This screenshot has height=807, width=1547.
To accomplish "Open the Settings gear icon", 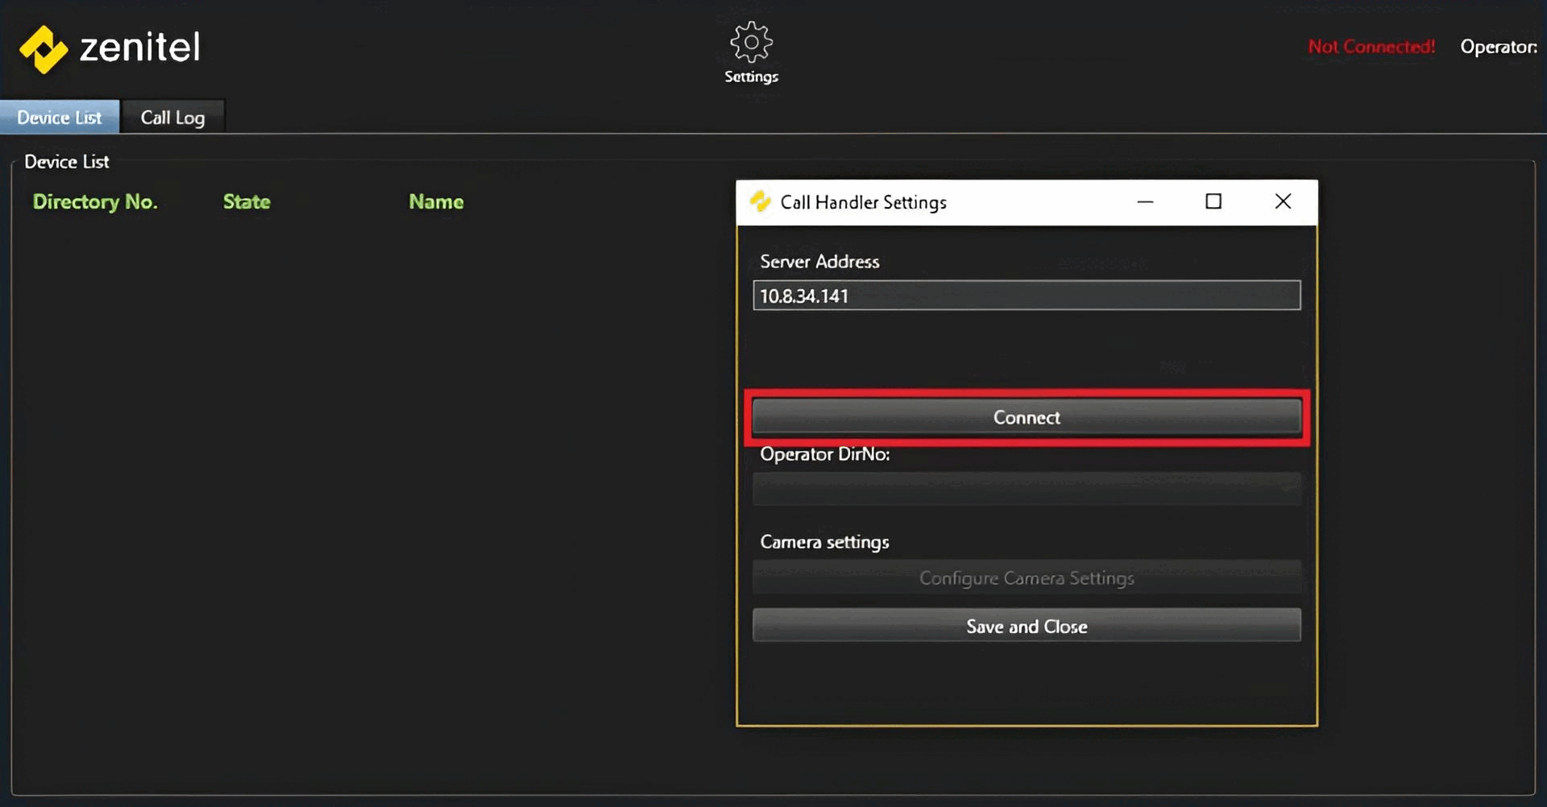I will coord(751,43).
